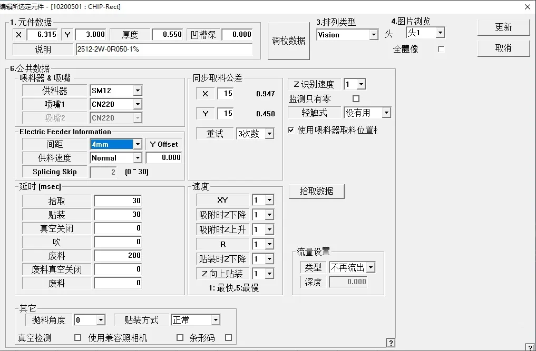Screen dimensions: 536x351
Task: Enable the 条形码 checkbox
Action: [228, 338]
